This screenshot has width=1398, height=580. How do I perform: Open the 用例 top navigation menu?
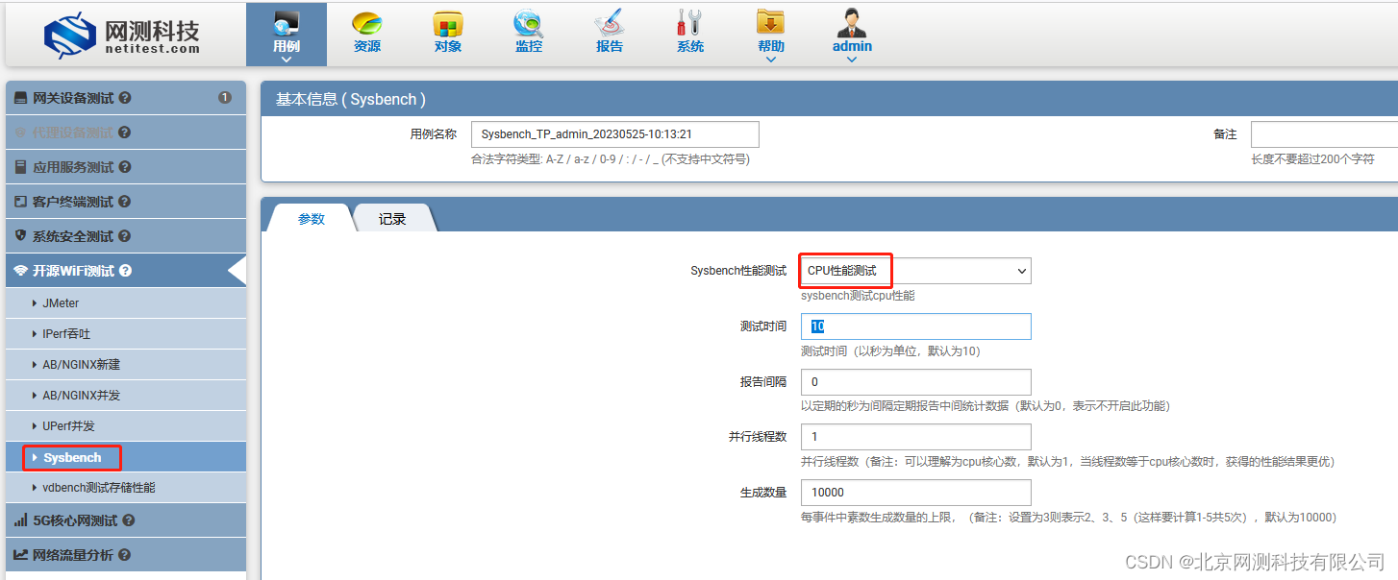tap(286, 35)
